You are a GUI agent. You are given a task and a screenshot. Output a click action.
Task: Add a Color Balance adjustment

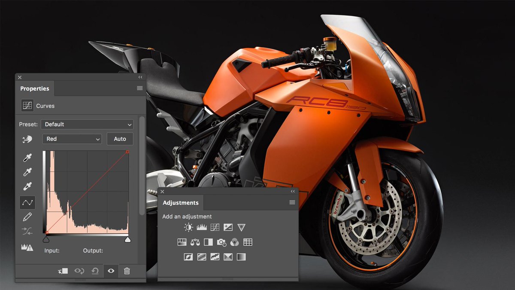pos(195,242)
